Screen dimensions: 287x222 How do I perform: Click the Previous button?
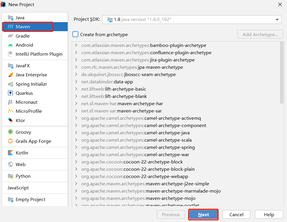pyautogui.click(x=171, y=214)
